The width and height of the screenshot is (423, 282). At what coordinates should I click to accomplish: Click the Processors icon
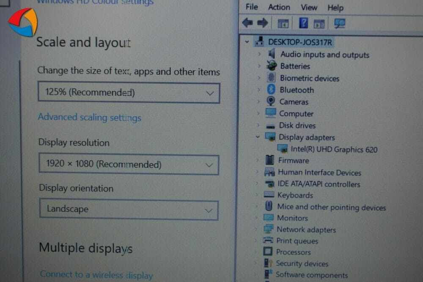pos(268,251)
